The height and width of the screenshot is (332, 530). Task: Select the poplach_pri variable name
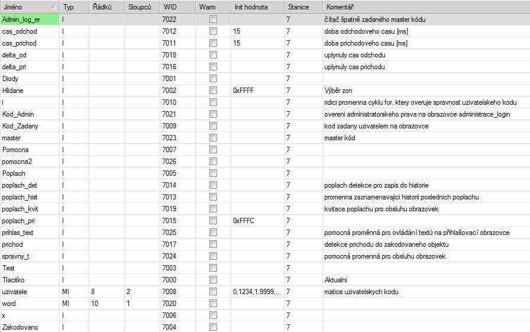pyautogui.click(x=18, y=221)
